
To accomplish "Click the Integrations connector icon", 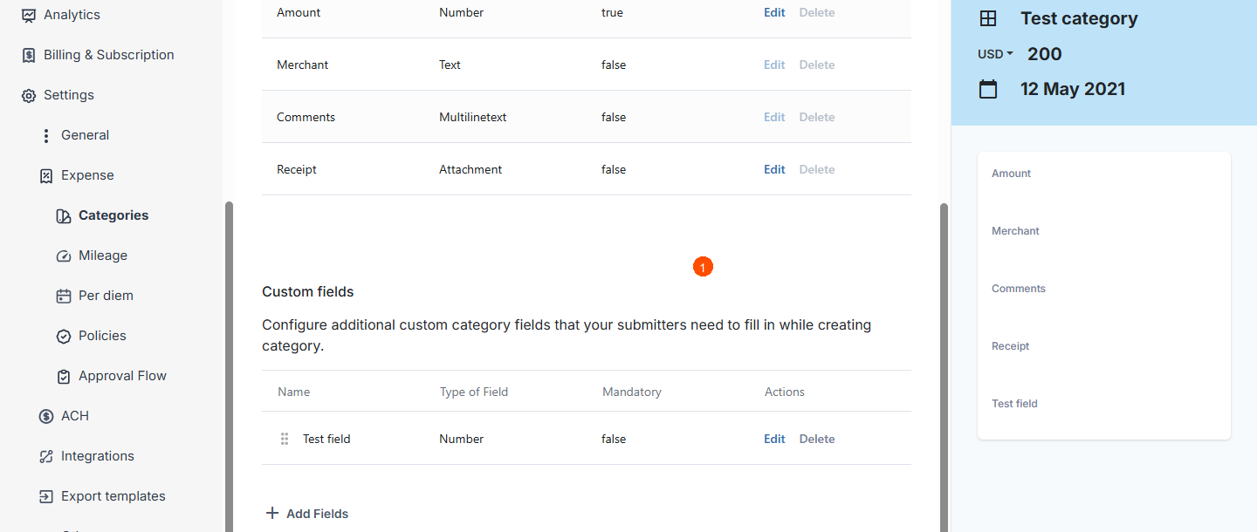I will [x=46, y=456].
